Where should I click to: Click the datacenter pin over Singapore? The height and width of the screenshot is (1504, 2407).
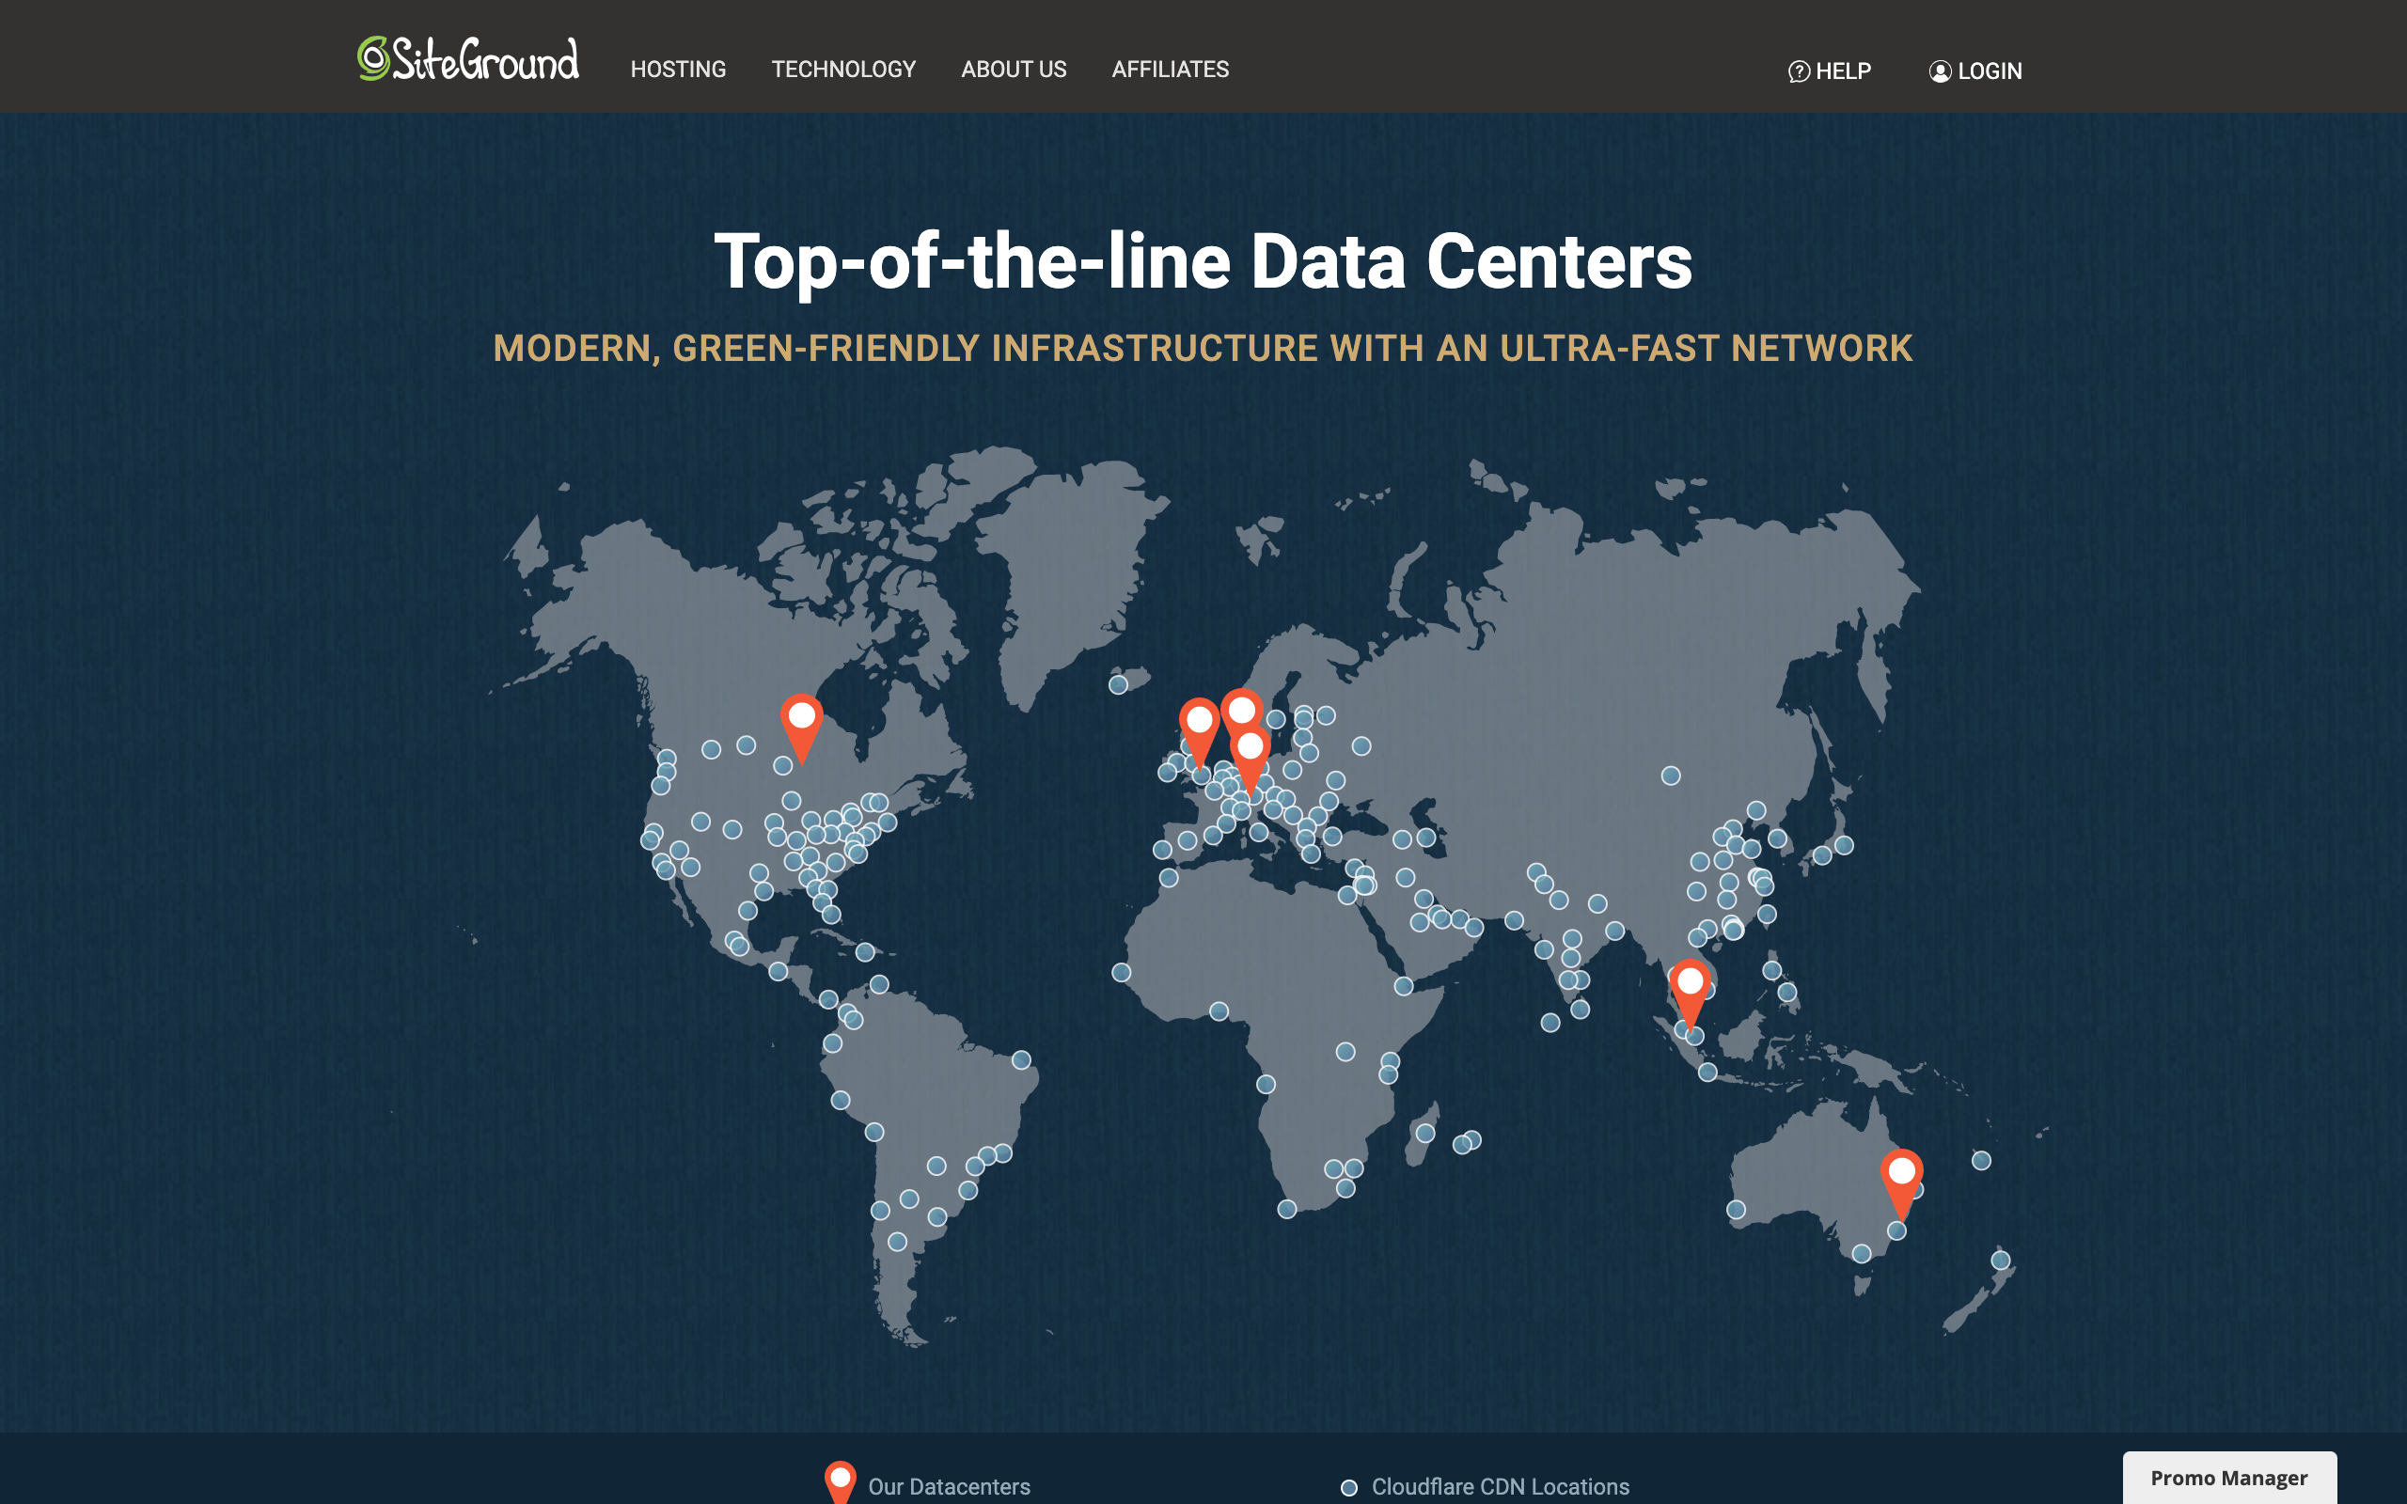pyautogui.click(x=1689, y=979)
